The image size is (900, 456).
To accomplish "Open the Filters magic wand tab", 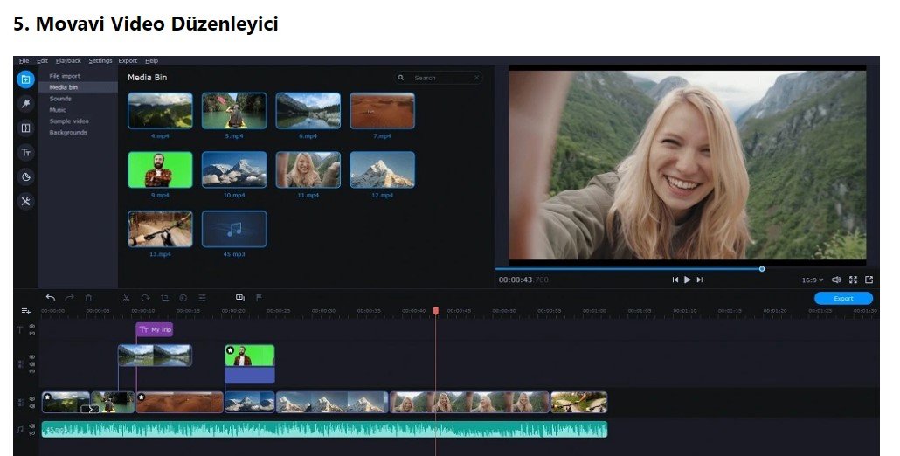I will click(26, 104).
